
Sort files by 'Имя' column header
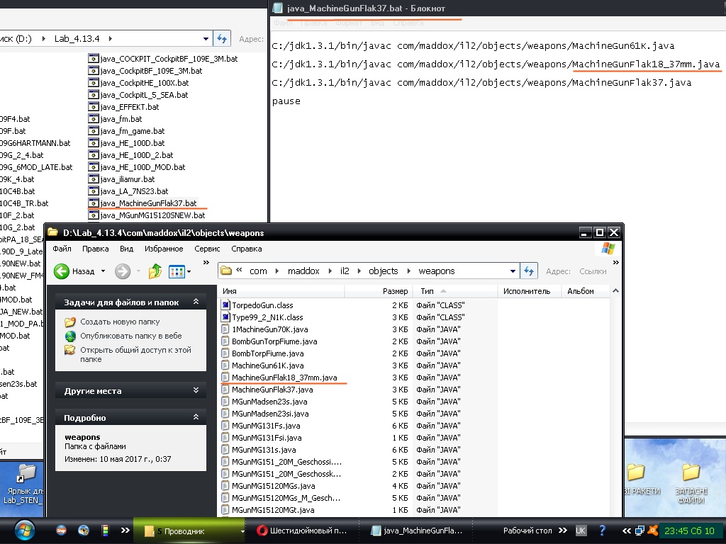click(281, 291)
